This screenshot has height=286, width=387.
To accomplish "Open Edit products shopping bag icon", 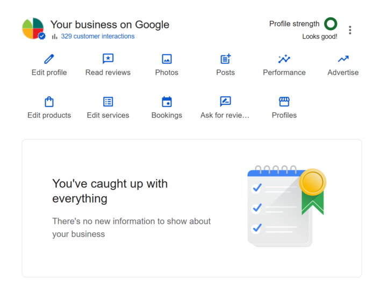I will point(49,102).
